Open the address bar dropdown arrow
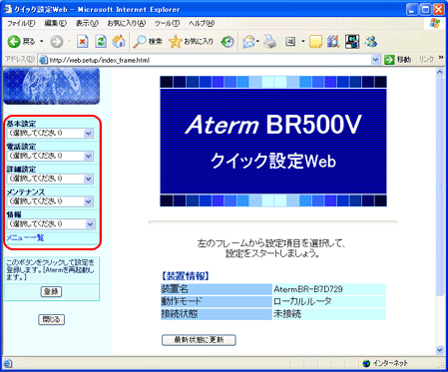448x372 pixels. click(x=375, y=60)
